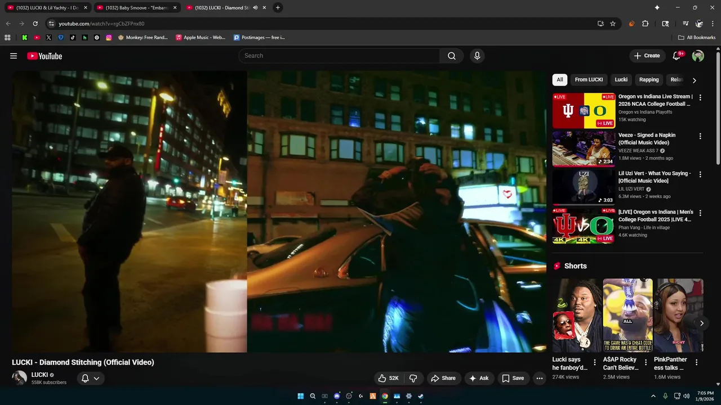Install app icon in address bar
721x405 pixels.
(600, 24)
